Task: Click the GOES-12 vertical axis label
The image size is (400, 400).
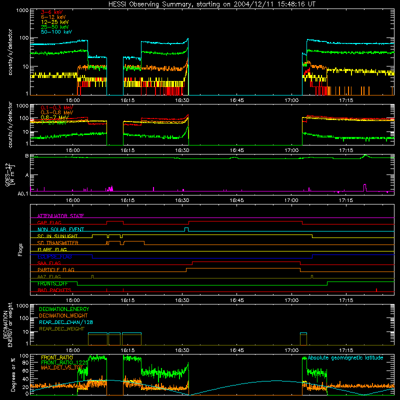Action: [9, 174]
